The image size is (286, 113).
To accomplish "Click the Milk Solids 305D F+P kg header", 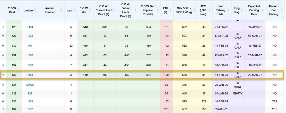I will (184, 10).
